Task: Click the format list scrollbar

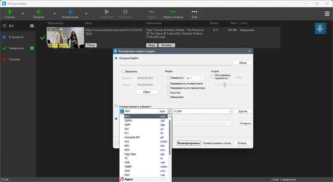Action: (170, 137)
